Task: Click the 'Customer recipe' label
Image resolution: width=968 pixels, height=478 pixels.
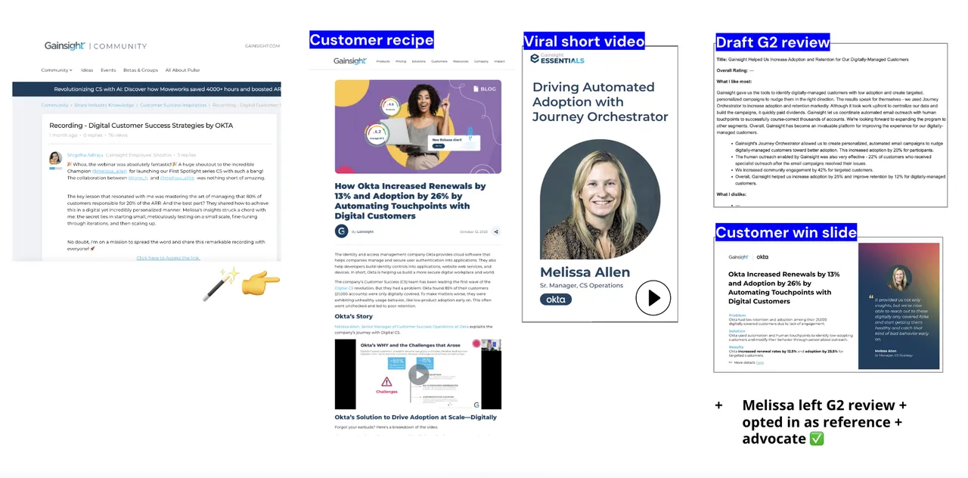Action: pos(371,40)
